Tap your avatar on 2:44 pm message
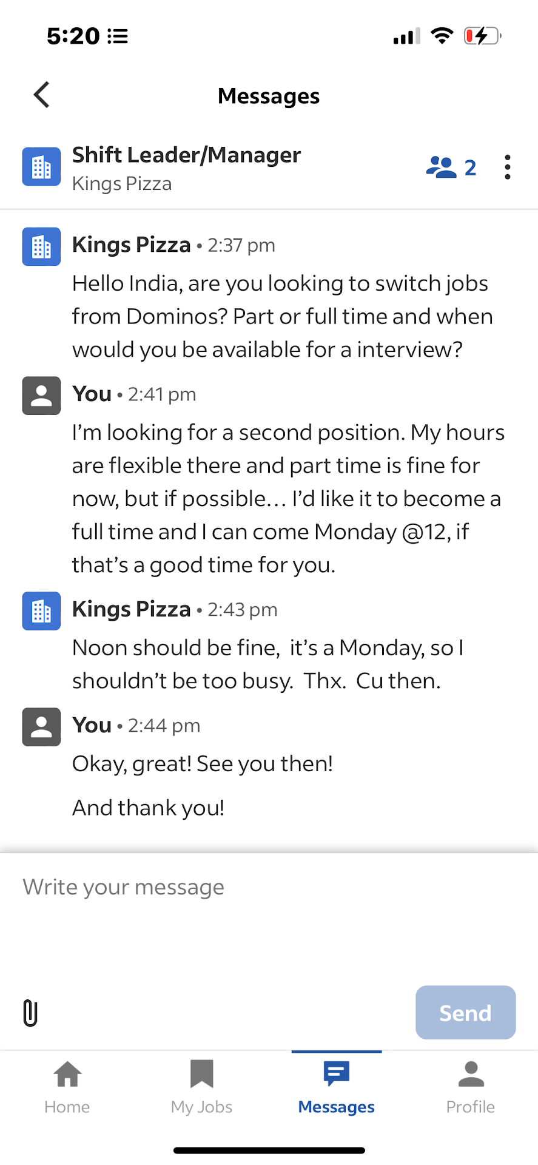The height and width of the screenshot is (1165, 538). tap(41, 727)
